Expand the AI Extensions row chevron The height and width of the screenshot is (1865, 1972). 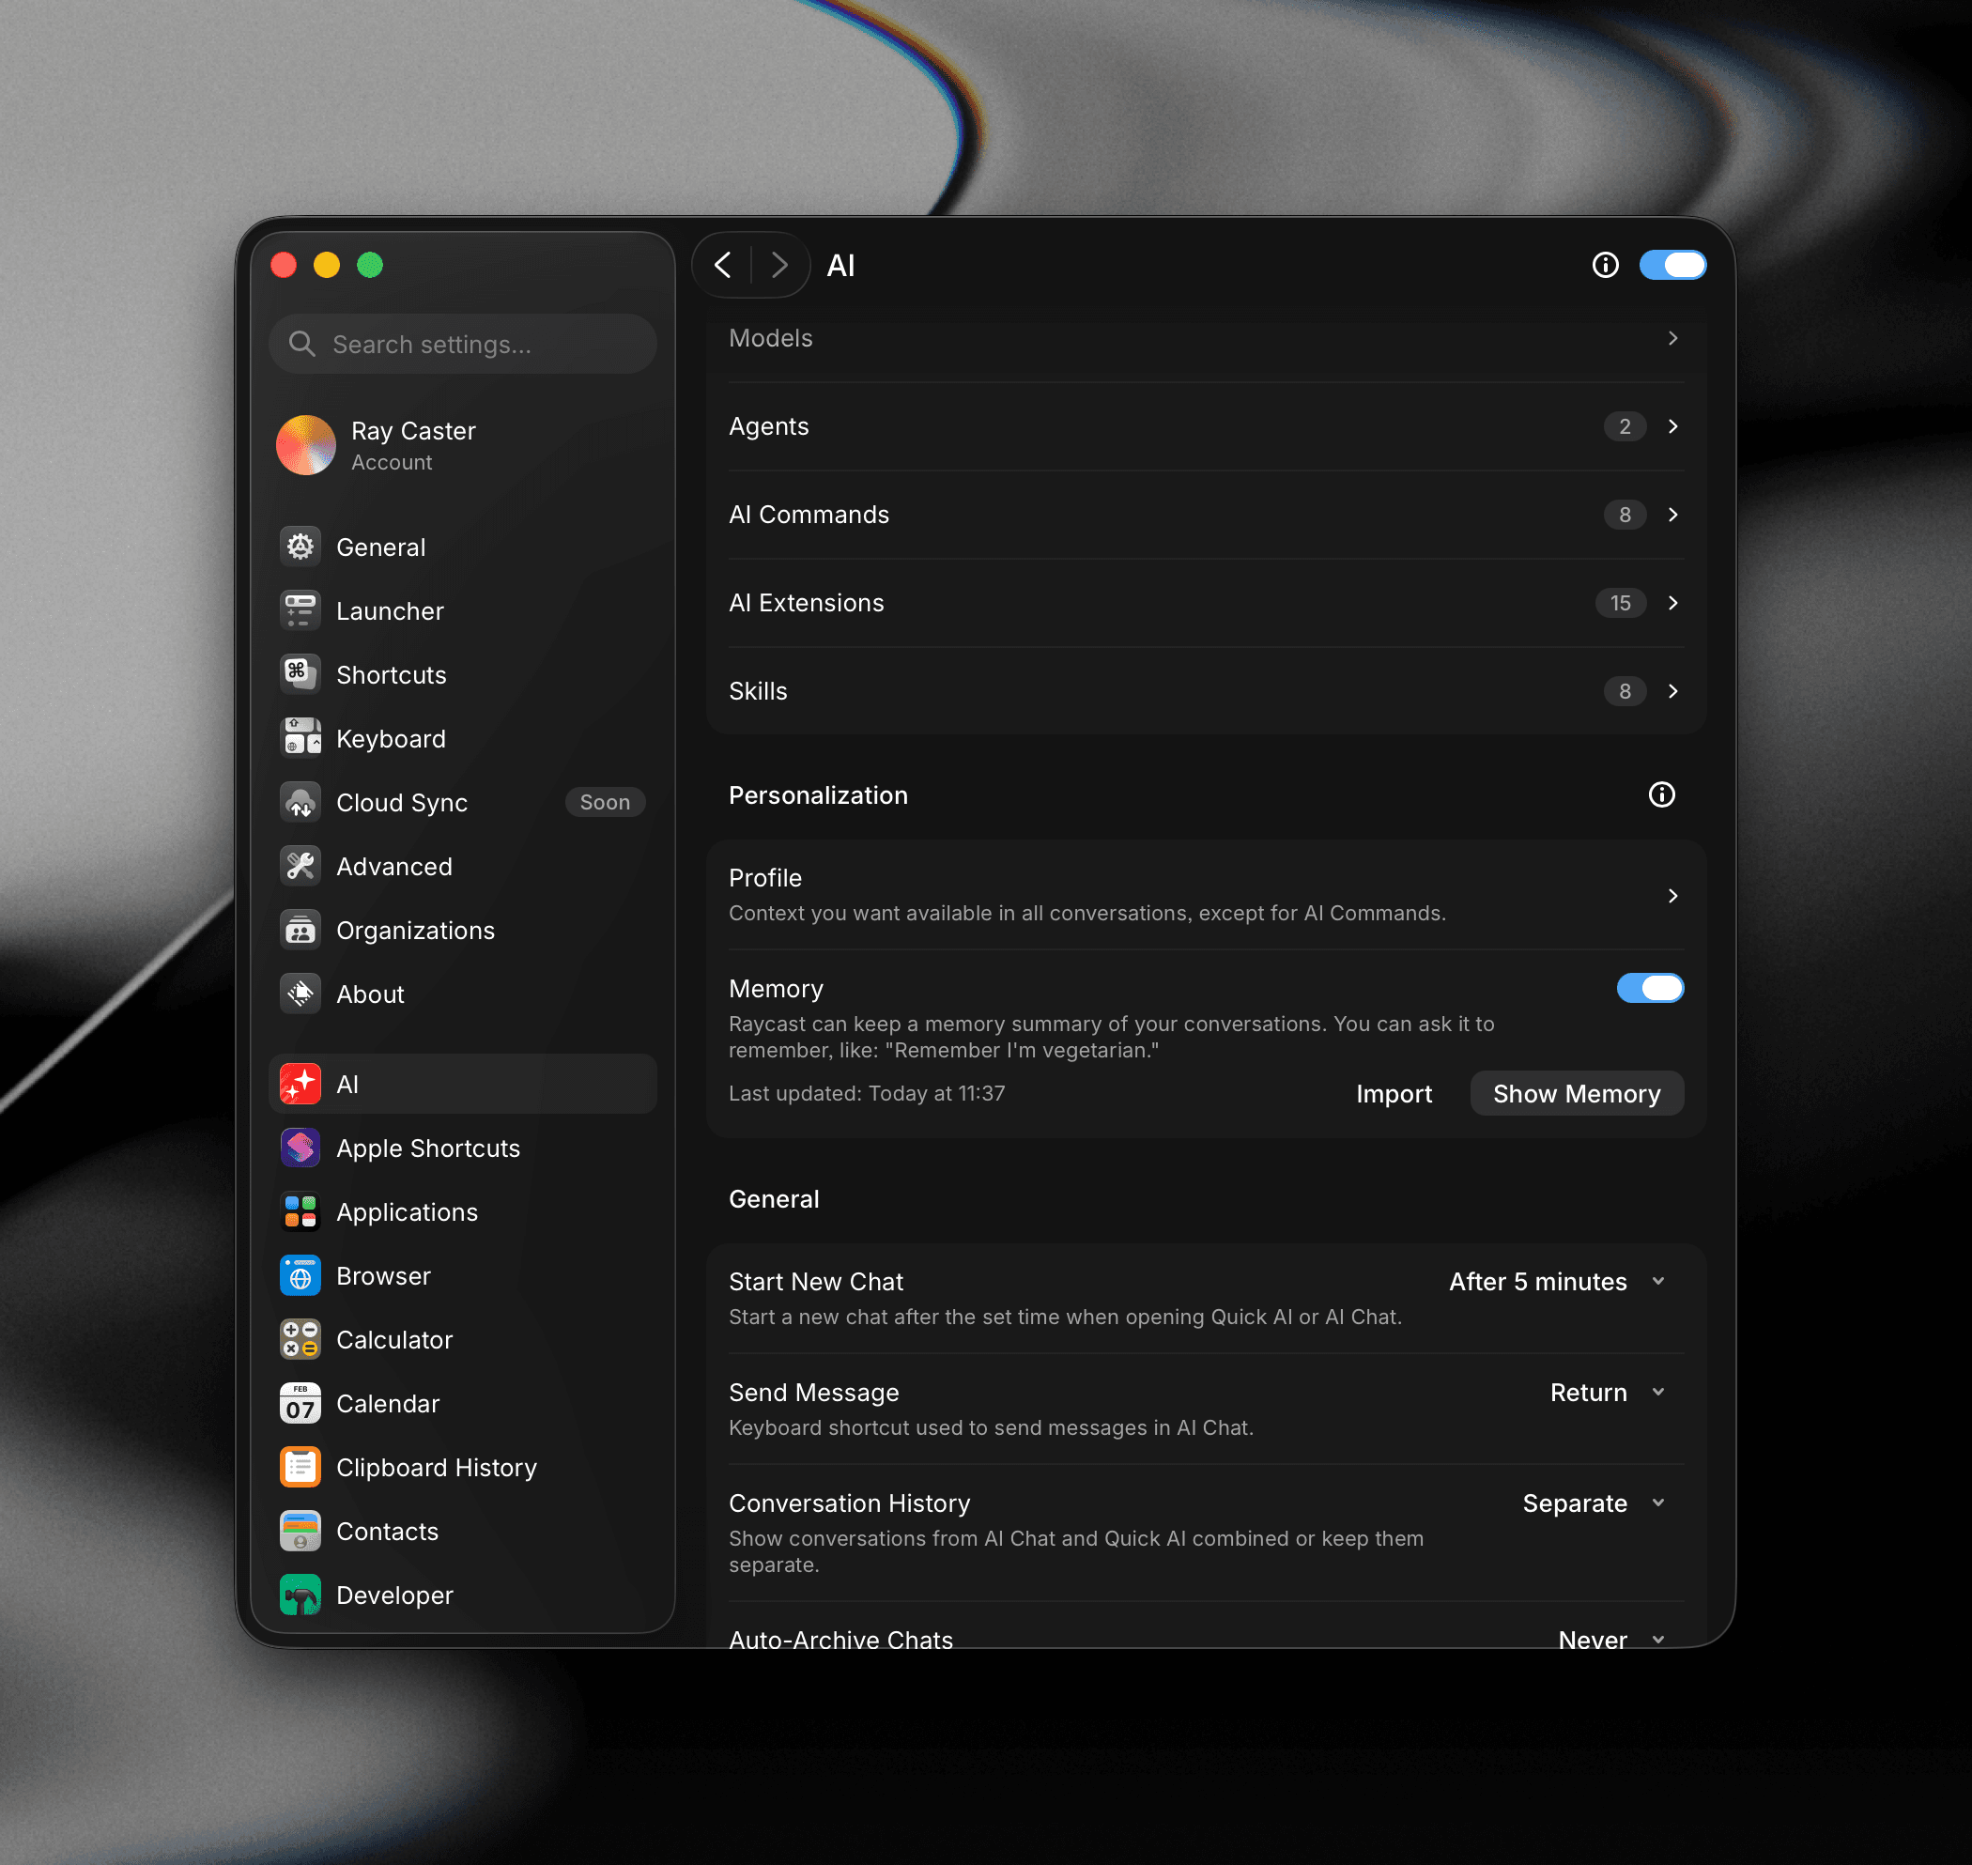pos(1672,603)
